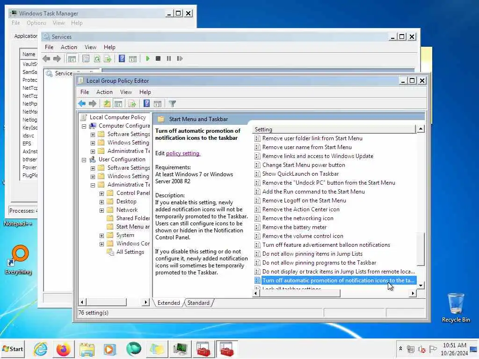
Task: Click taskbar clock showing 10:51 AM
Action: (454, 349)
